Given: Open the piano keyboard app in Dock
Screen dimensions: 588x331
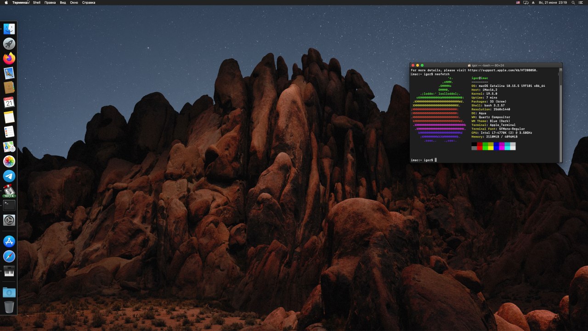Looking at the screenshot, I should point(9,271).
